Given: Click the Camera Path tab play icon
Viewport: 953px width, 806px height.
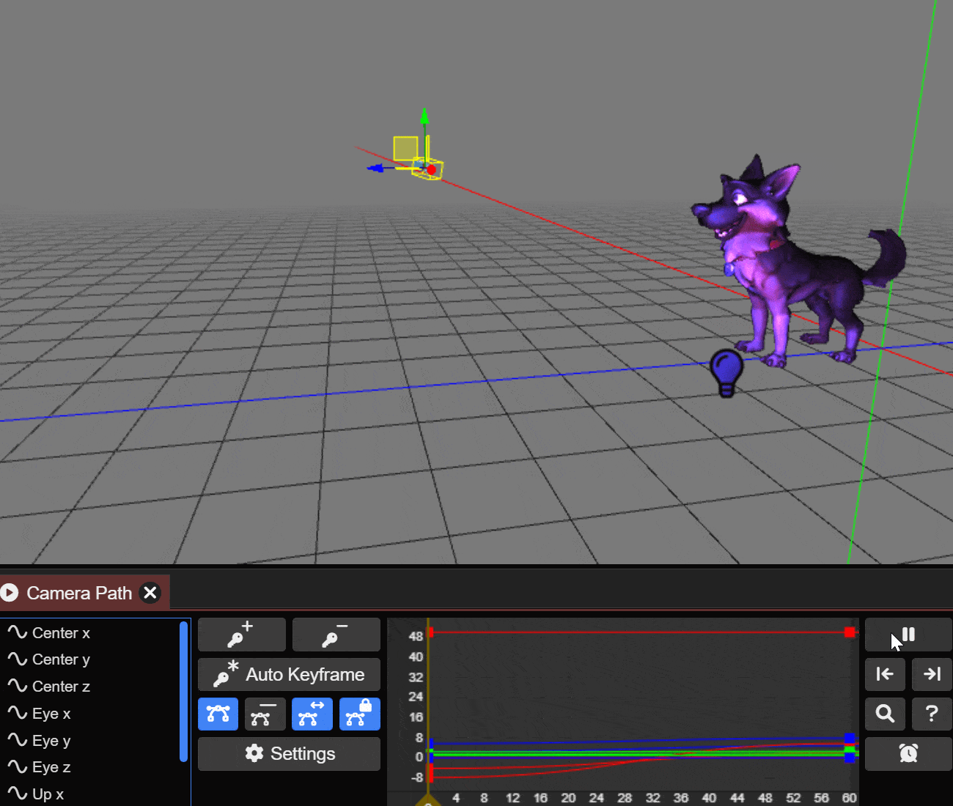Looking at the screenshot, I should (x=9, y=592).
